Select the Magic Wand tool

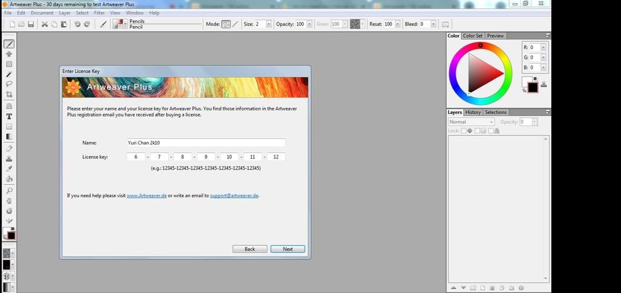coord(8,74)
